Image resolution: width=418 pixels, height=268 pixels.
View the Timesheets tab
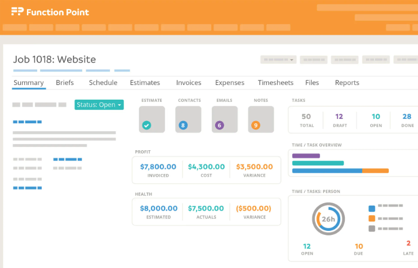(275, 83)
